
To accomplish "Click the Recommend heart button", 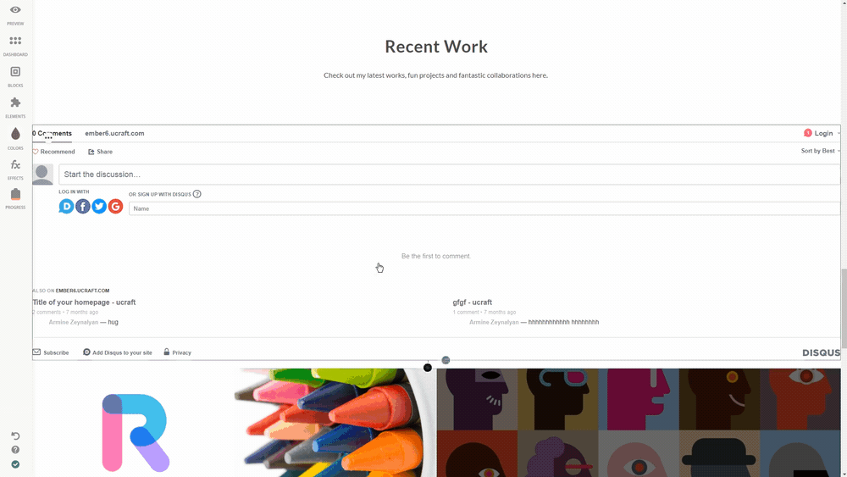I will point(53,152).
